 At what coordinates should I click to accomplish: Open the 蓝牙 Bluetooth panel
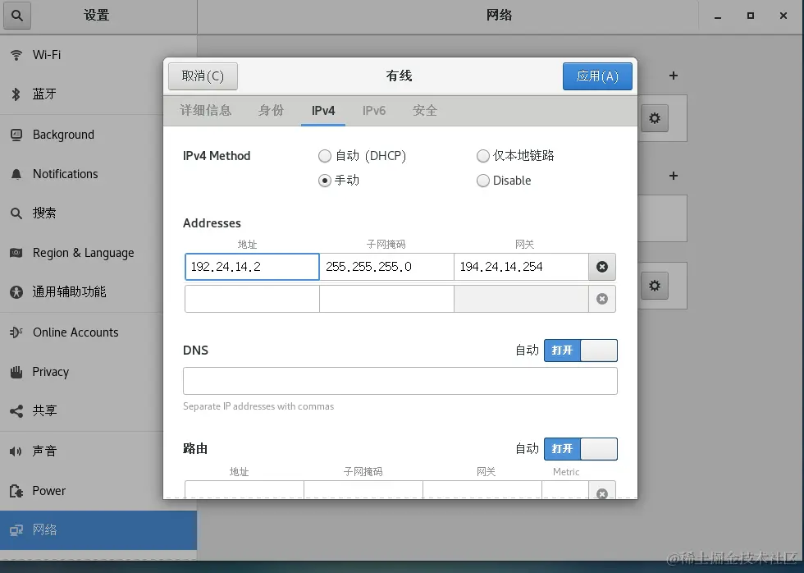click(x=98, y=94)
